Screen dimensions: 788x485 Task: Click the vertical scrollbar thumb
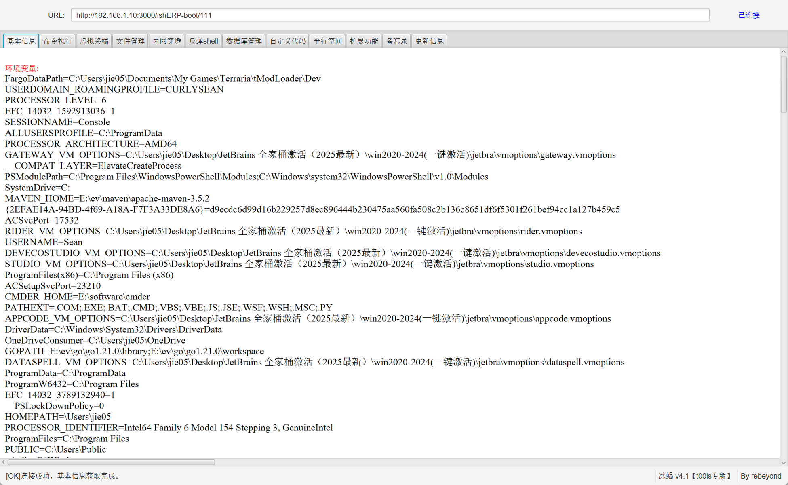(x=784, y=84)
